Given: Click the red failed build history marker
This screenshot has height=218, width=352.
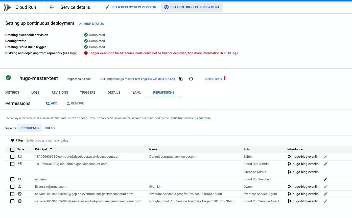Looking at the screenshot, I should tap(225, 78).
